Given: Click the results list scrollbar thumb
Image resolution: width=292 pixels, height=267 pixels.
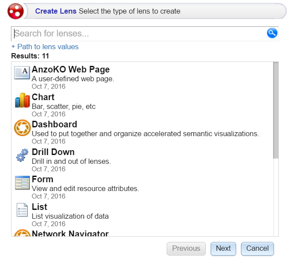Looking at the screenshot, I should tap(276, 110).
